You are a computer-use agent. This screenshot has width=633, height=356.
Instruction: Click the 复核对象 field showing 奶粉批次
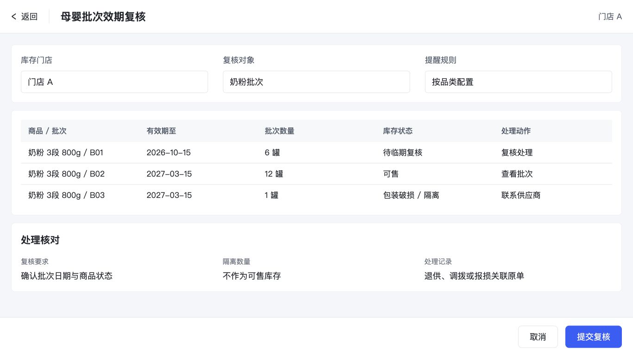pyautogui.click(x=316, y=82)
